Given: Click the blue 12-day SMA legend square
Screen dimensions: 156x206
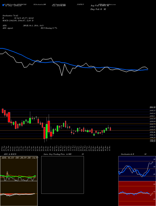Looking at the screenshot, I should pos(3,5).
